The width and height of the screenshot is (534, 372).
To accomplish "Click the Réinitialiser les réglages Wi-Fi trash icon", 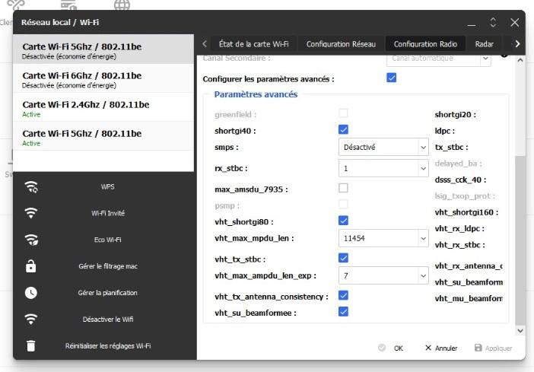I will click(x=31, y=345).
